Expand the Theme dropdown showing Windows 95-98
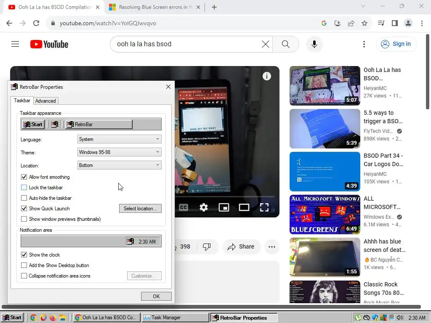The image size is (431, 323). 119,152
